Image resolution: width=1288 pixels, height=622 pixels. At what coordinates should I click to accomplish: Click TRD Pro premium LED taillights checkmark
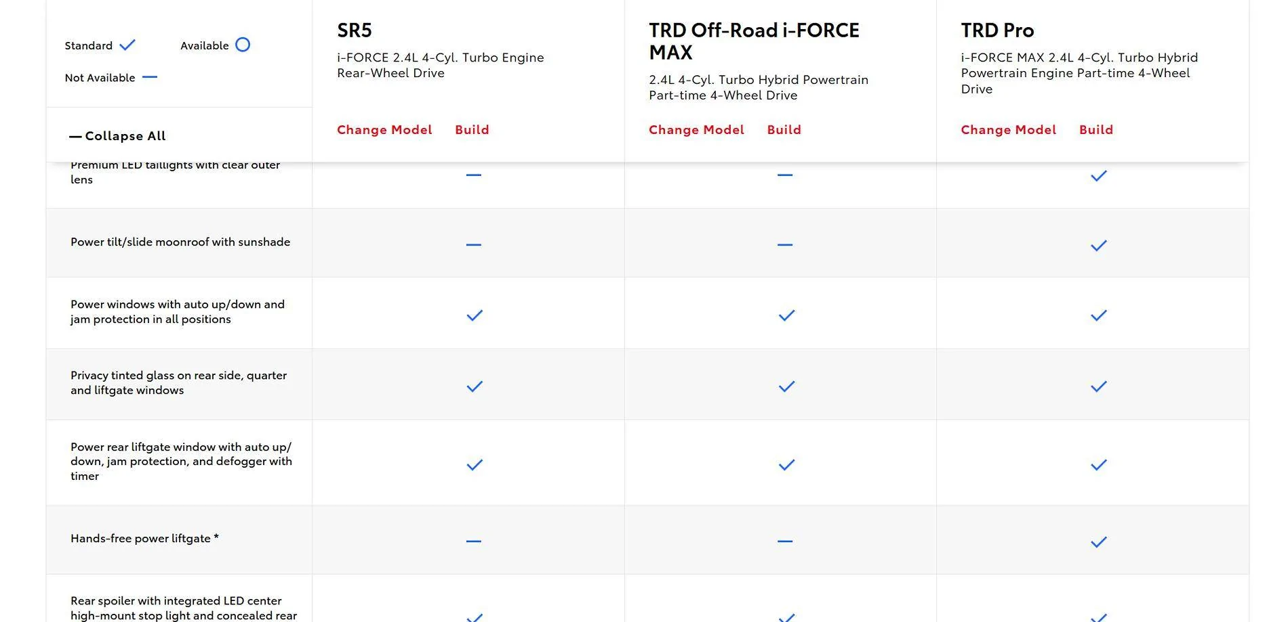point(1098,176)
